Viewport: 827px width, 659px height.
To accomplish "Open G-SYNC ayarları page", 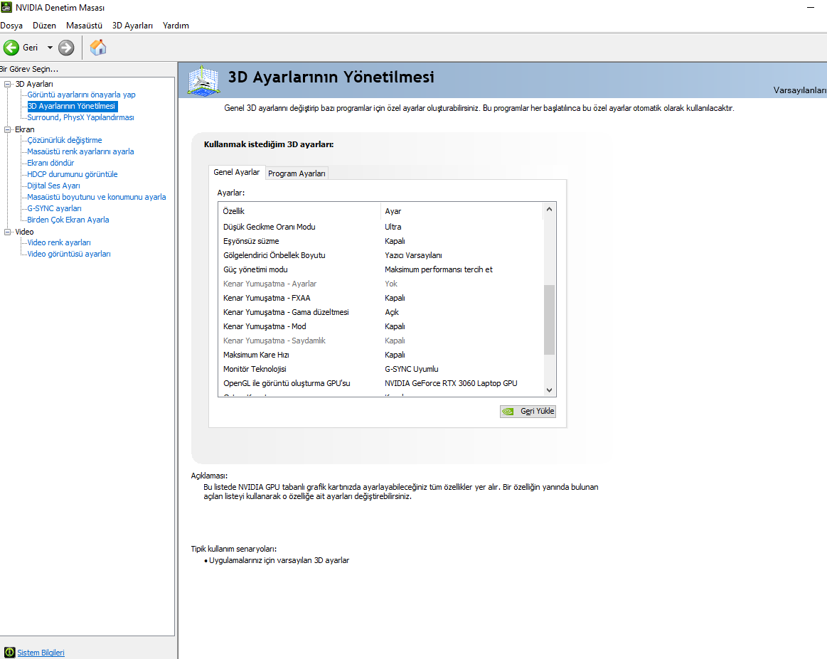I will 54,208.
